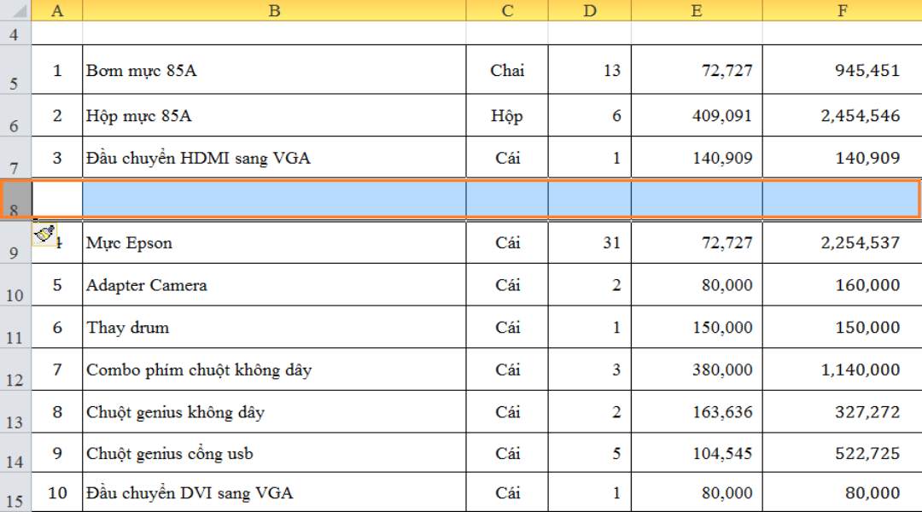Viewport: 922px width, 512px height.
Task: Select row 13 header
Action: [15, 411]
